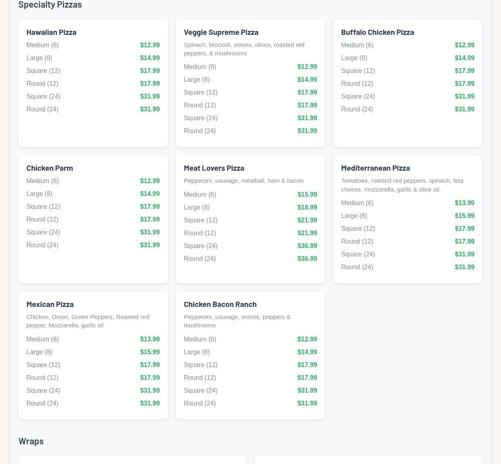Click the Mexican Pizza heading
Screen dimensions: 501x464
coord(50,304)
